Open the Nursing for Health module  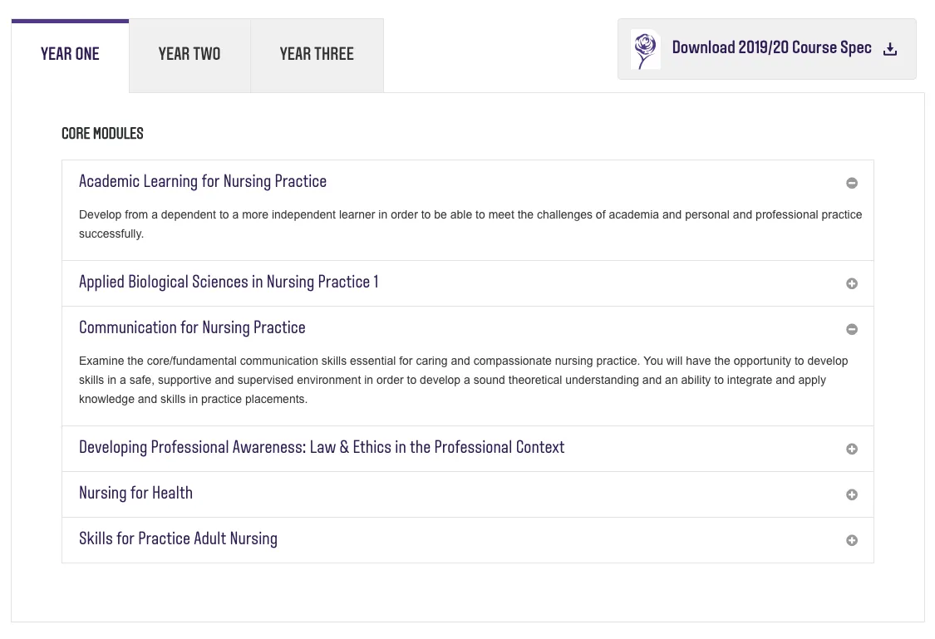[135, 494]
